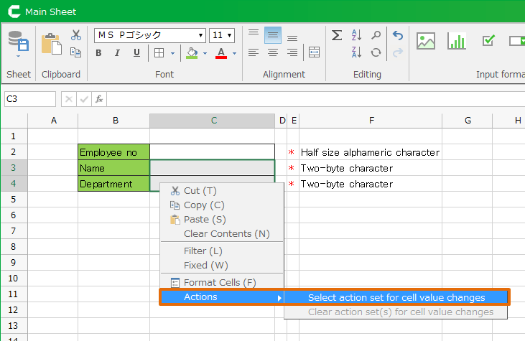Click the Name label cell

[114, 168]
